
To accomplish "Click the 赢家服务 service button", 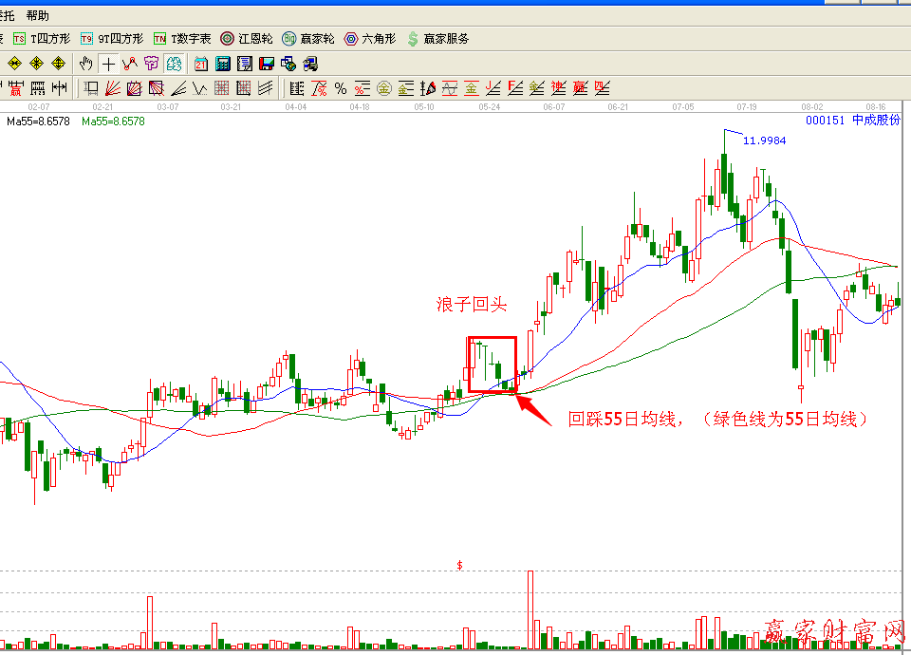I will pos(438,39).
